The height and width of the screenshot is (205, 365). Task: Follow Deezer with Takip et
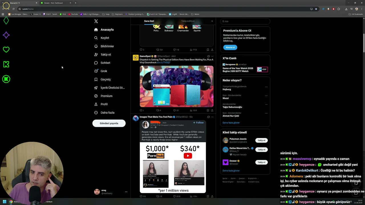pyautogui.click(x=261, y=162)
